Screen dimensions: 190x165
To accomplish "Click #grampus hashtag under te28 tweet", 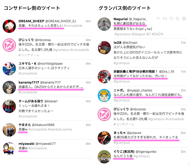I will [x=121, y=63].
